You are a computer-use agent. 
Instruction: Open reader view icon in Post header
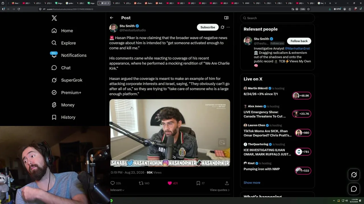tap(226, 18)
